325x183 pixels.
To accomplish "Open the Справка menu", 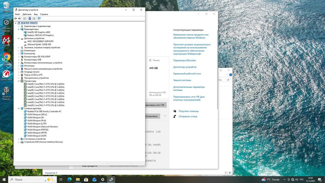I will coord(44,14).
